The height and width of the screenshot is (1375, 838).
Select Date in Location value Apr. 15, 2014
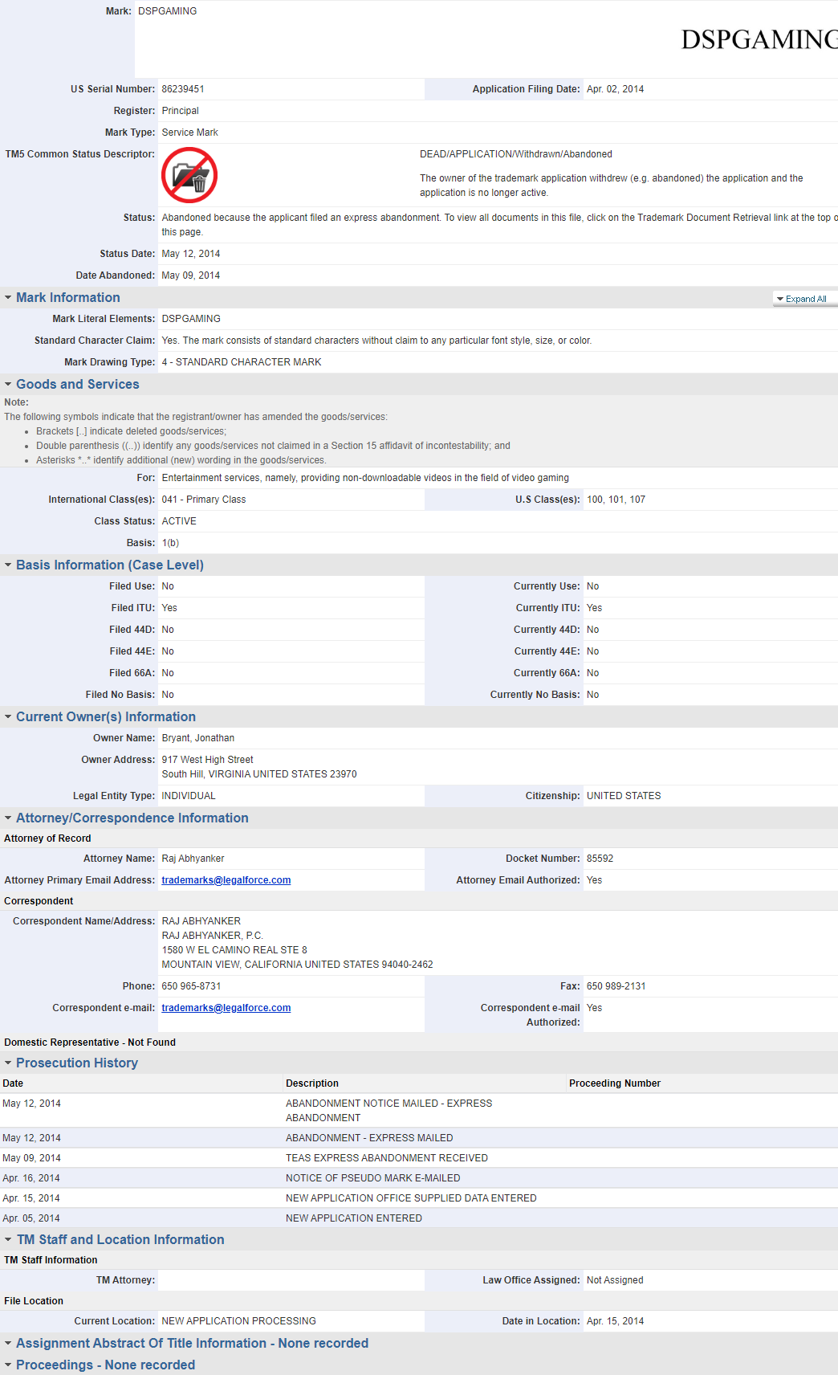point(615,1321)
